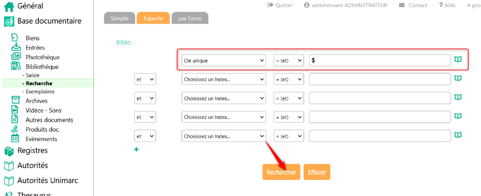
Task: Open index book icon beside Cle unique row
Action: click(458, 60)
